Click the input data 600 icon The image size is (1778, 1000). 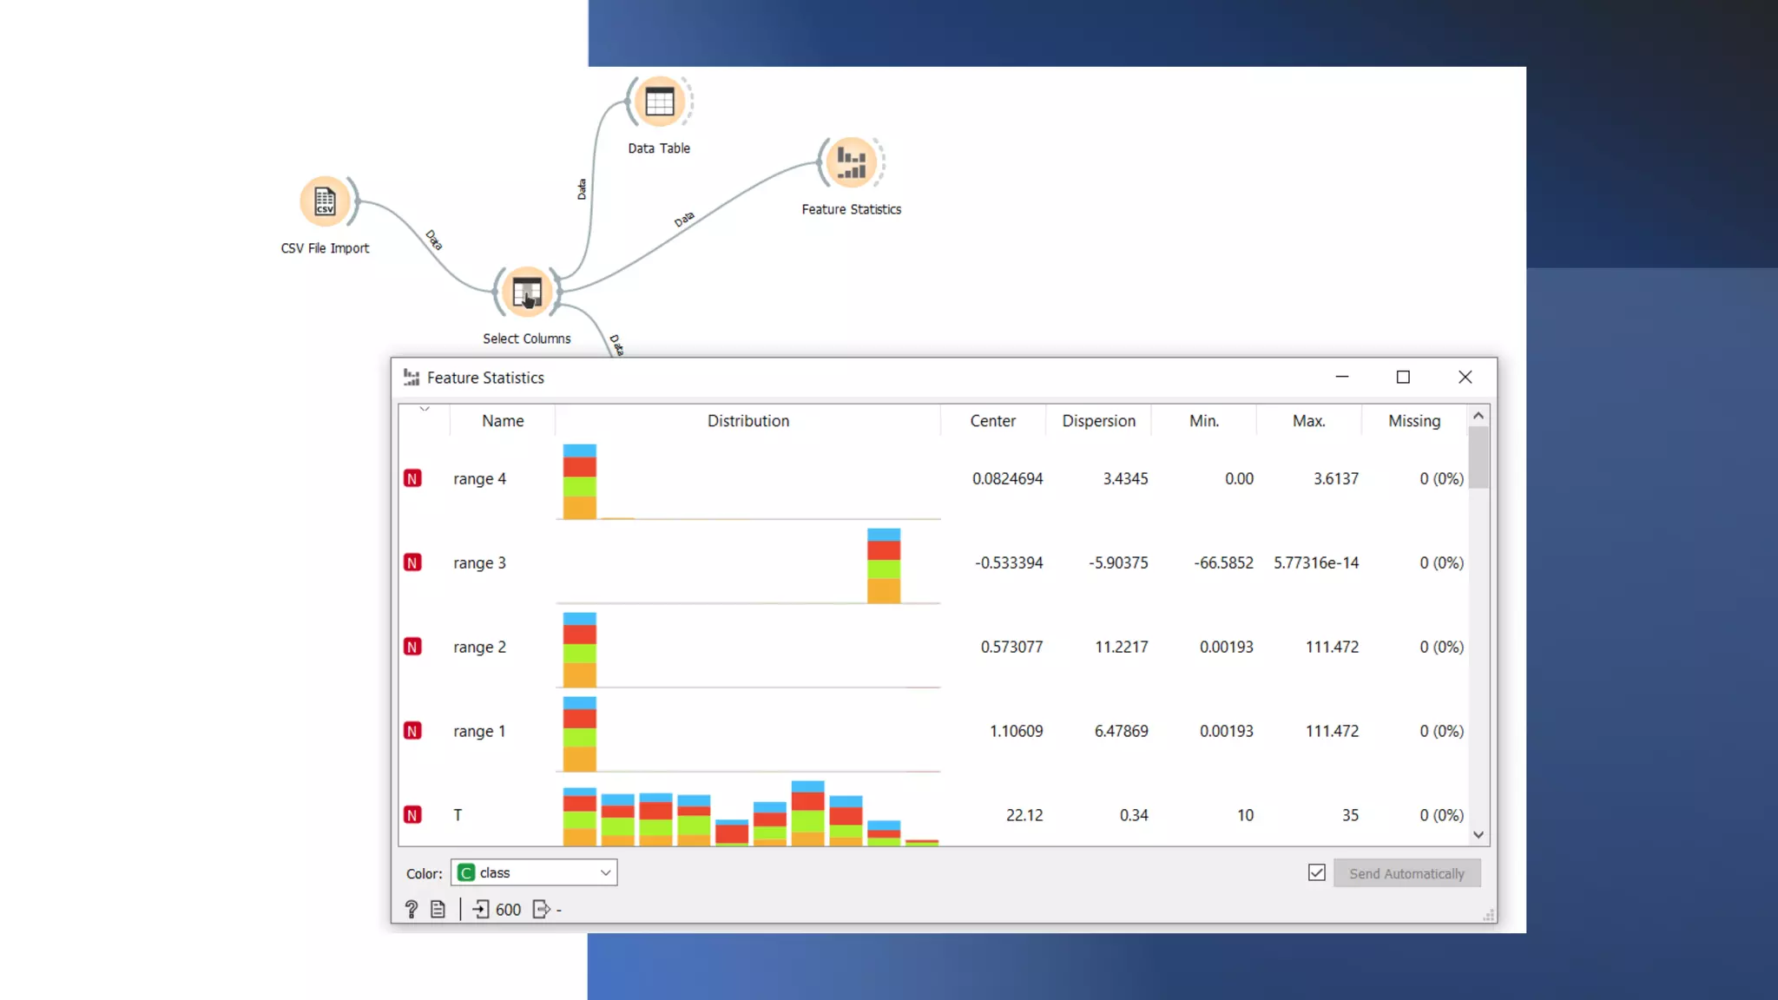click(x=481, y=909)
